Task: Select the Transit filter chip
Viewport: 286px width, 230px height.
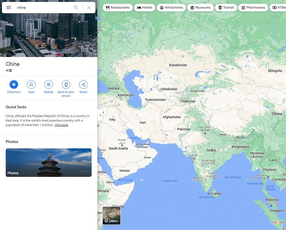Action: pos(226,8)
